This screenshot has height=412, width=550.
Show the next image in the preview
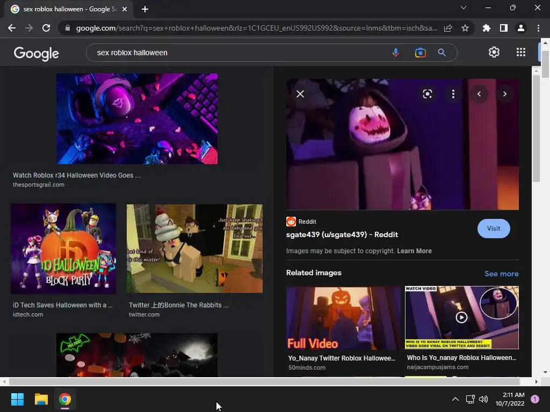505,94
